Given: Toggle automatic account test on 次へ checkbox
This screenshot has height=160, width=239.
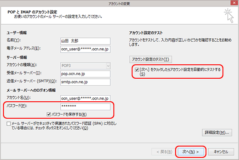Looking at the screenshot, I should [x=137, y=70].
